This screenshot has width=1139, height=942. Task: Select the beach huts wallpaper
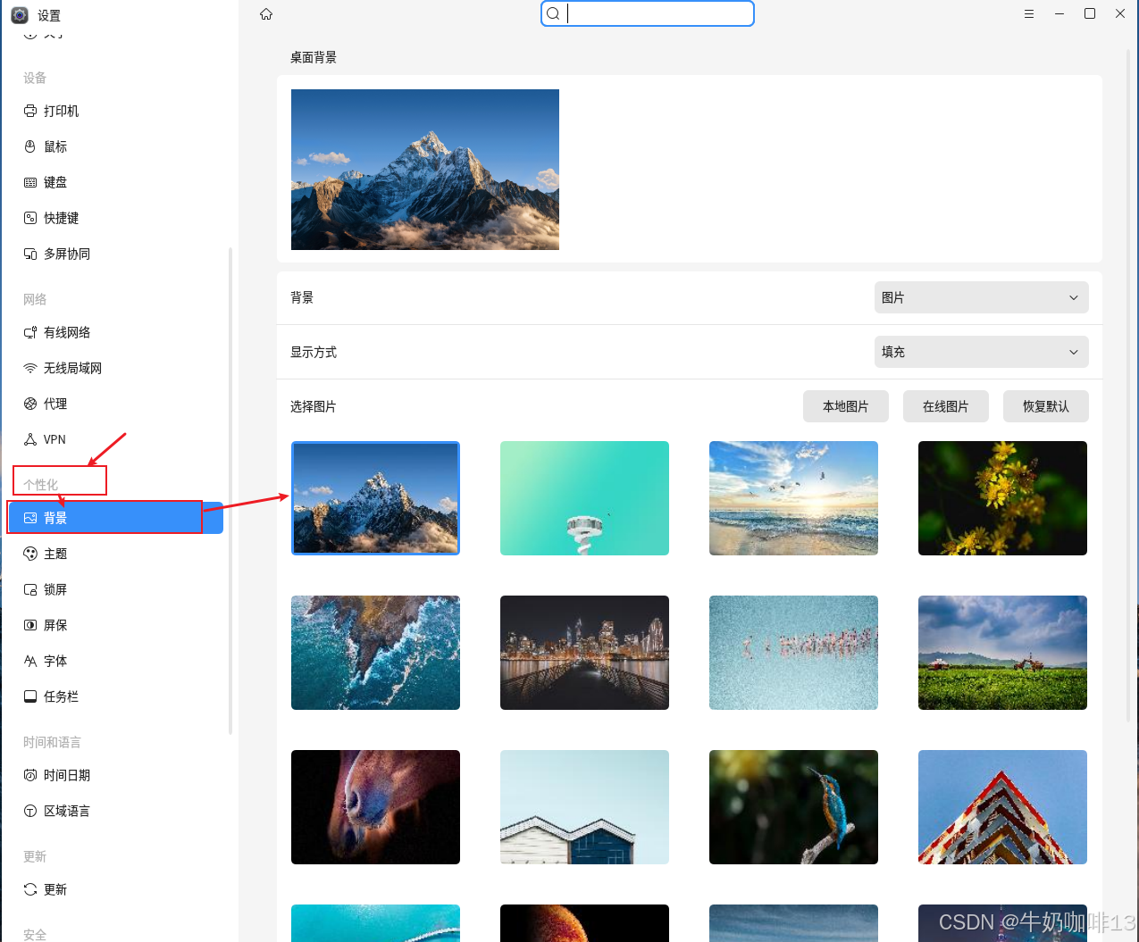point(584,807)
